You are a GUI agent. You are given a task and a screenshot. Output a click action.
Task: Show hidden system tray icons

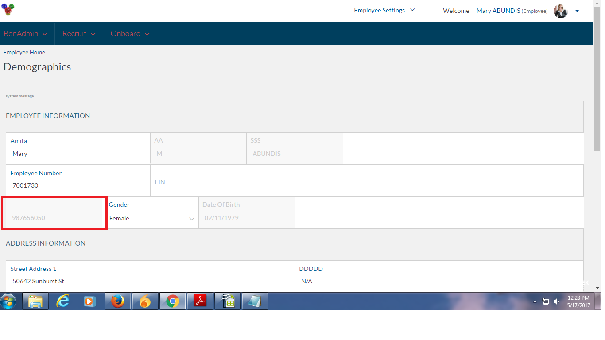[535, 302]
